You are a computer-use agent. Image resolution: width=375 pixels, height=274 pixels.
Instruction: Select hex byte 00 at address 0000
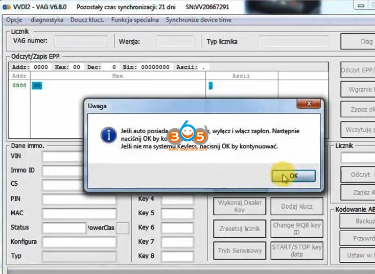(x=37, y=86)
